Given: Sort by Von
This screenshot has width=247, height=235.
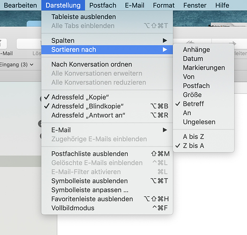Looking at the screenshot, I should pos(203,77).
